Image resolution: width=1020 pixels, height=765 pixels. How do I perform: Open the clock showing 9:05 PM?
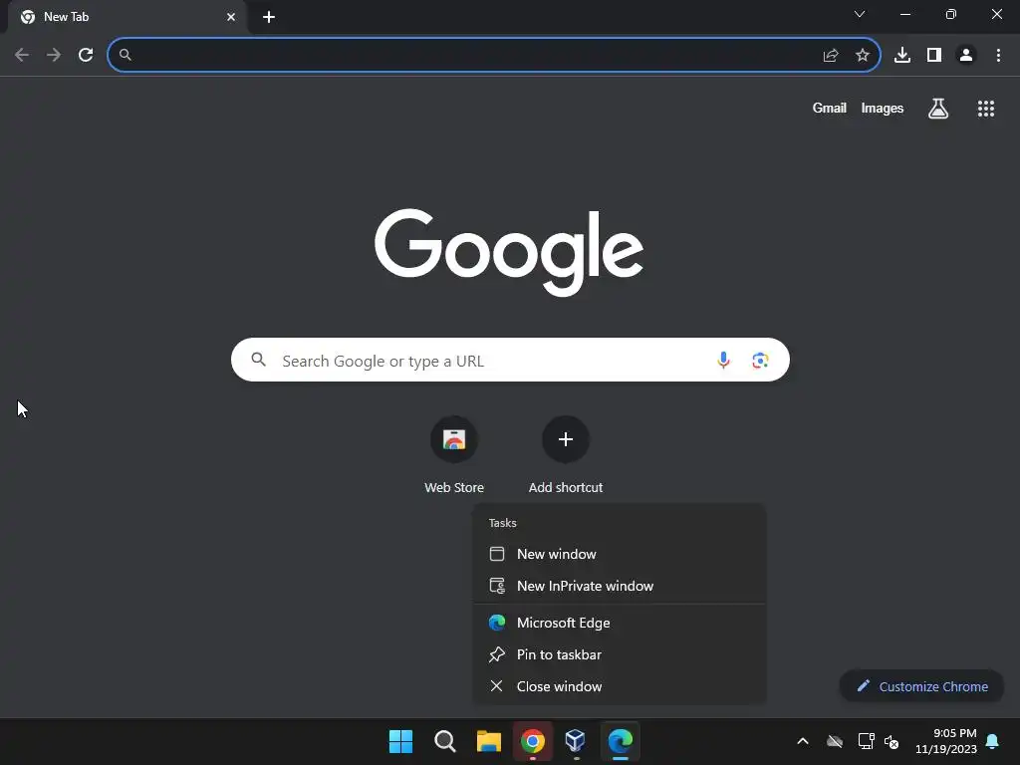pyautogui.click(x=946, y=741)
